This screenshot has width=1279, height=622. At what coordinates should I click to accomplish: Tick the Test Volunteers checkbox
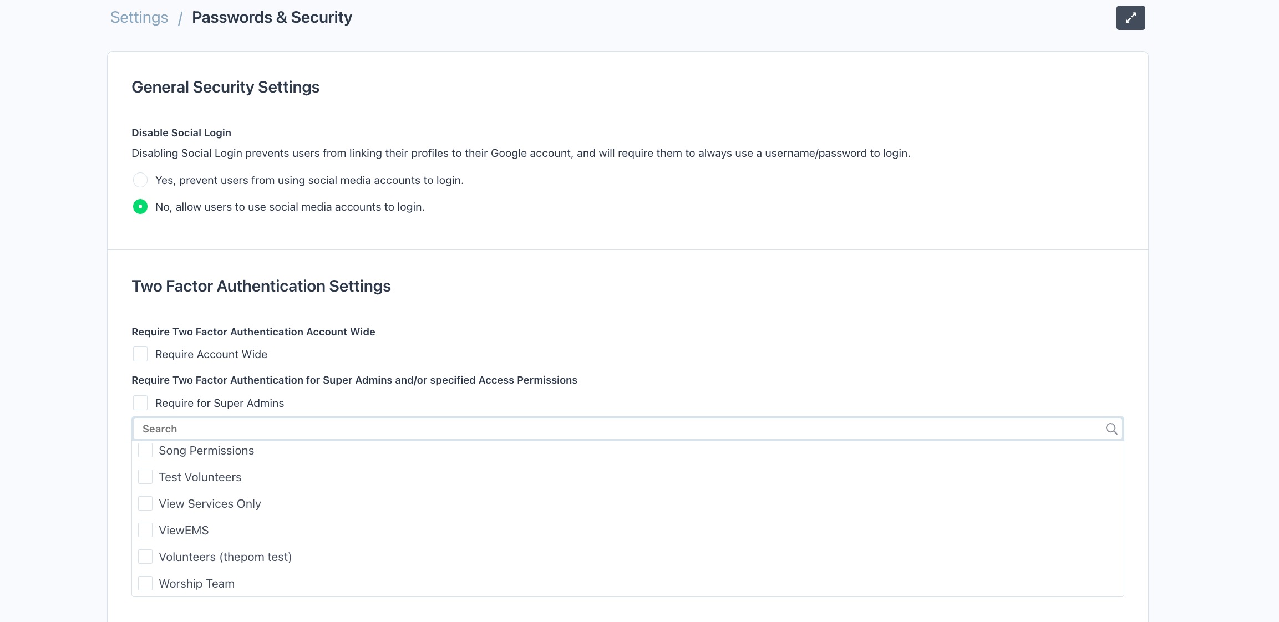point(145,477)
